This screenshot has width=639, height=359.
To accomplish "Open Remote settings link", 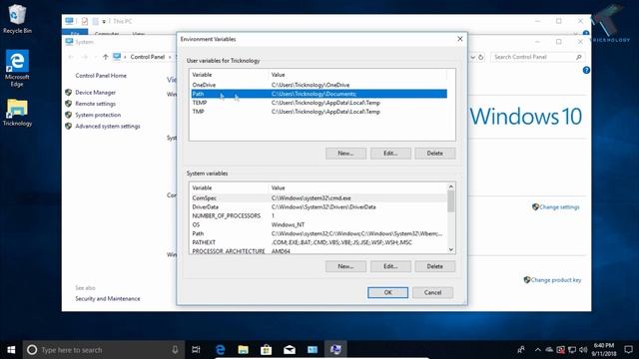I will pos(96,104).
